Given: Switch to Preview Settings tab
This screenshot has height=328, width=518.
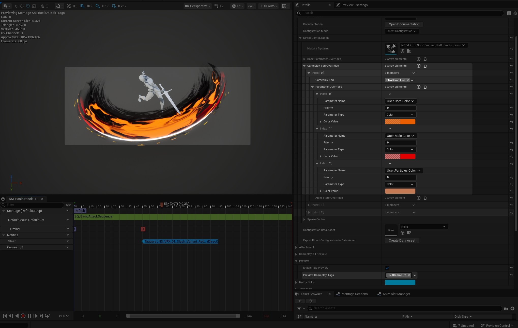Looking at the screenshot, I should point(354,5).
